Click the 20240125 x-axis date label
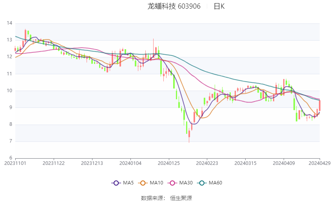The image size is (333, 202). [x=169, y=163]
